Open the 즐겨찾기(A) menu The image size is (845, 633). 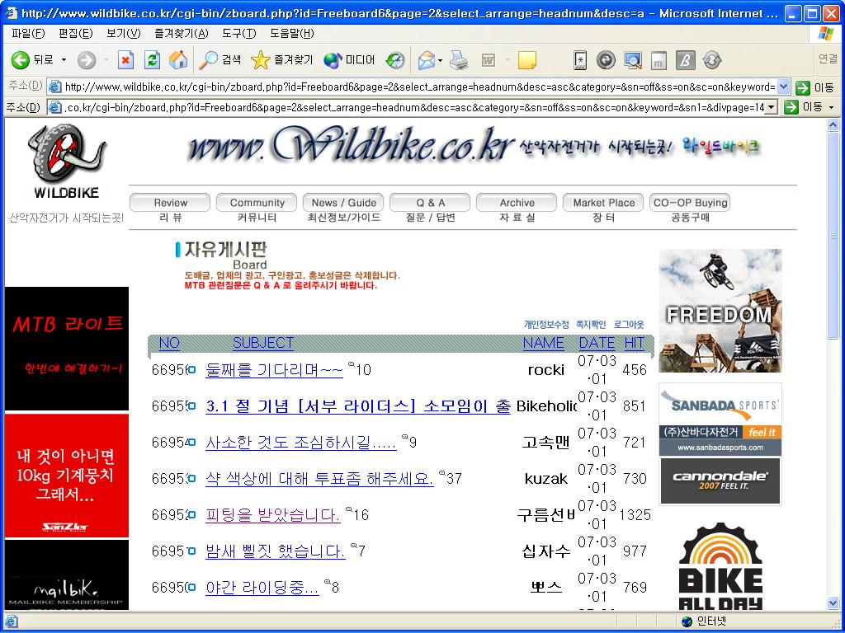tap(181, 33)
